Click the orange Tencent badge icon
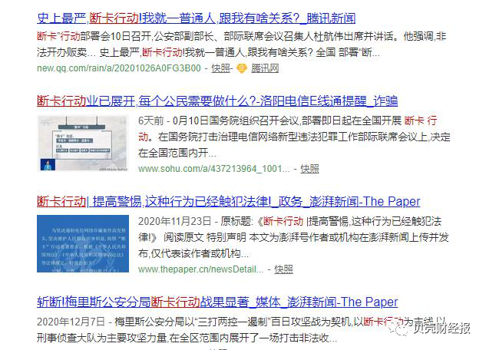Viewport: 486px width, 350px height. pyautogui.click(x=241, y=68)
